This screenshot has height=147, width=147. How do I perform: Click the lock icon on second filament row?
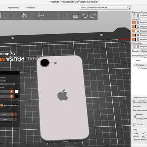138,27
